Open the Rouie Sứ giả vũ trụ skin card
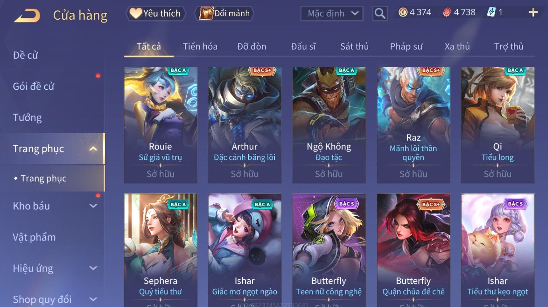 (x=160, y=125)
